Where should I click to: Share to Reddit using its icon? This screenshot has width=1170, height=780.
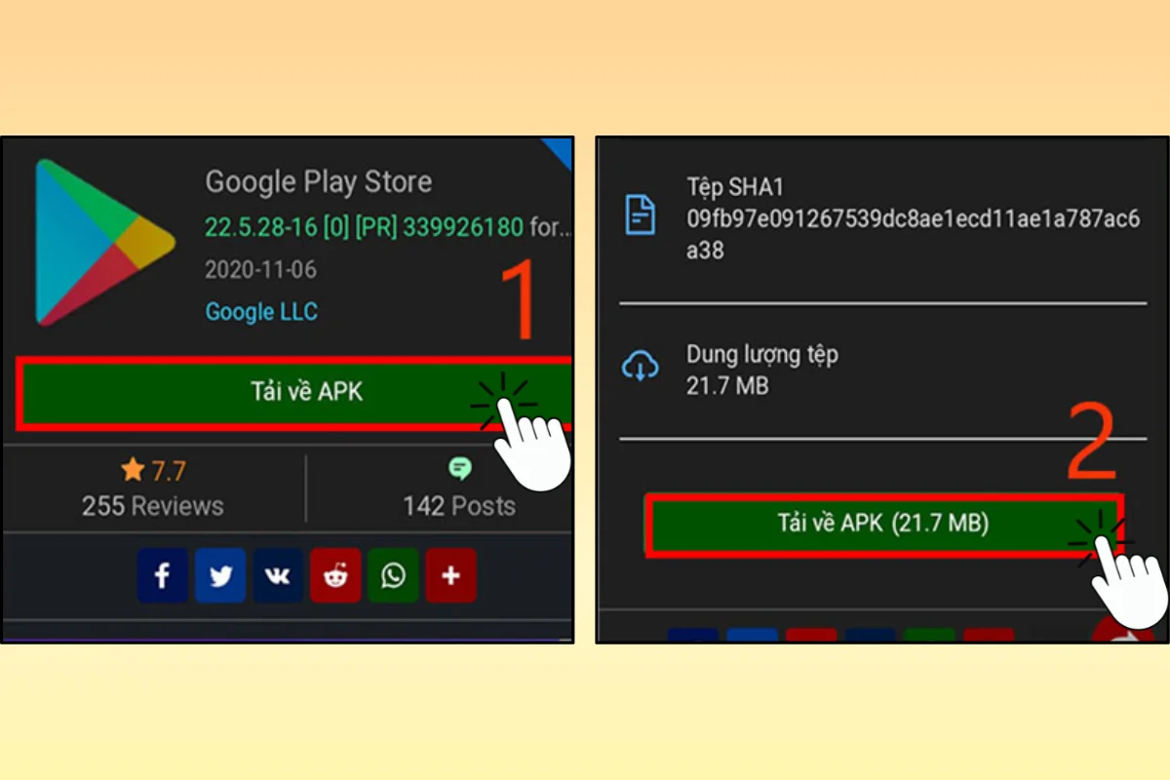click(x=335, y=575)
